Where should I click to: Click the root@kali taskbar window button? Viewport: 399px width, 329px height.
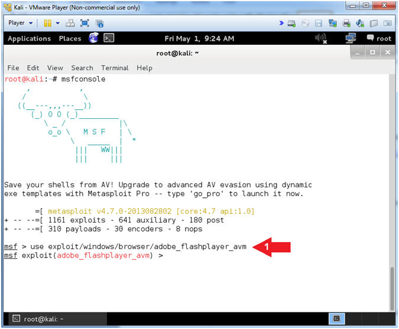58,319
